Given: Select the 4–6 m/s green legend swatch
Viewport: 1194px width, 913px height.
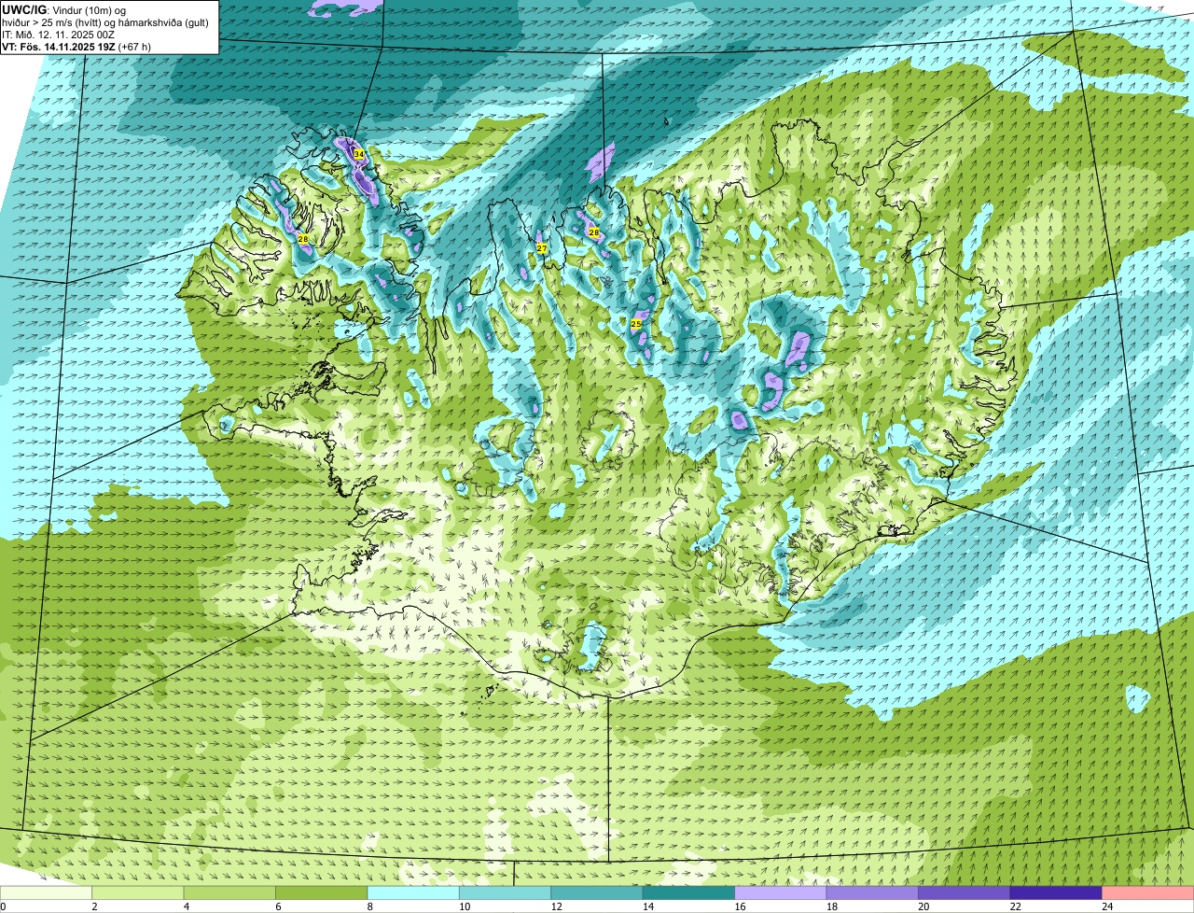Looking at the screenshot, I should [x=230, y=893].
